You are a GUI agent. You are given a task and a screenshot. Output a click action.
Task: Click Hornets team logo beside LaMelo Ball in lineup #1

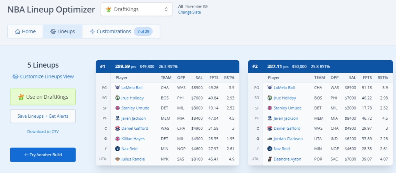point(118,88)
